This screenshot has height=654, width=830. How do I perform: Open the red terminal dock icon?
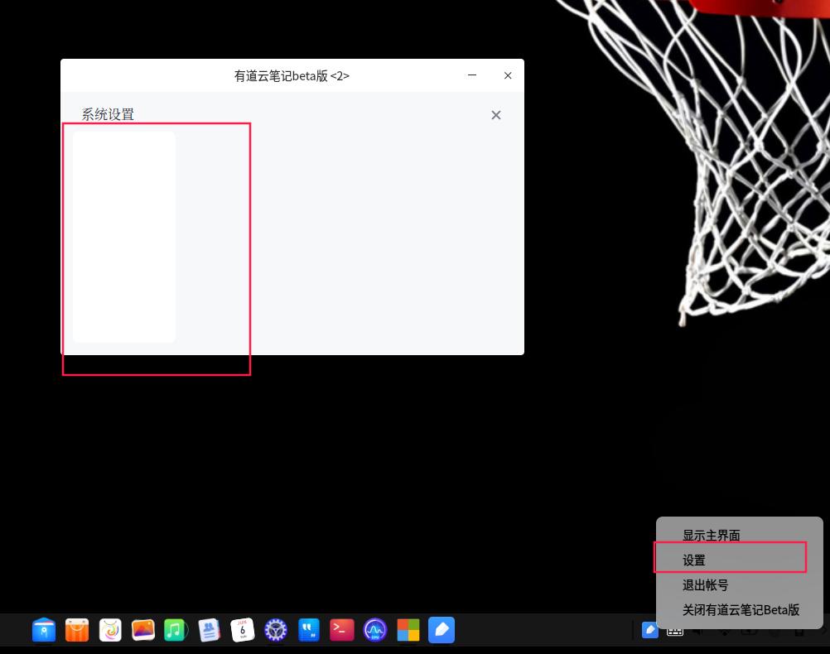(342, 630)
